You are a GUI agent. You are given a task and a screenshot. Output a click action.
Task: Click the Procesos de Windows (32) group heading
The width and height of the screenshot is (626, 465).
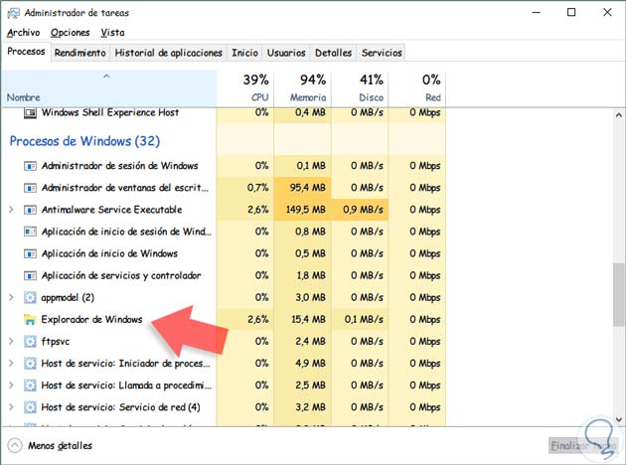[x=84, y=141]
